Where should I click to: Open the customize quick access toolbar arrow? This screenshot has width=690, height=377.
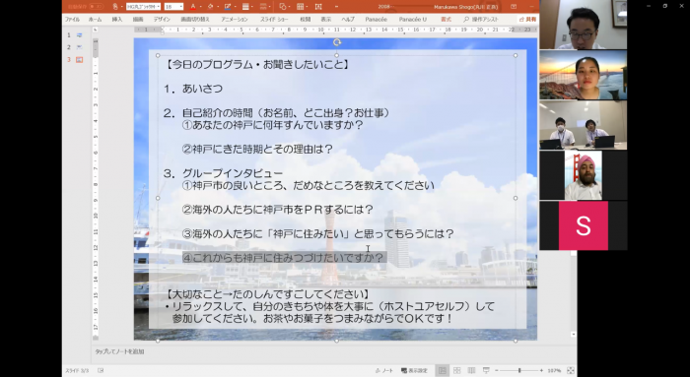pos(336,7)
